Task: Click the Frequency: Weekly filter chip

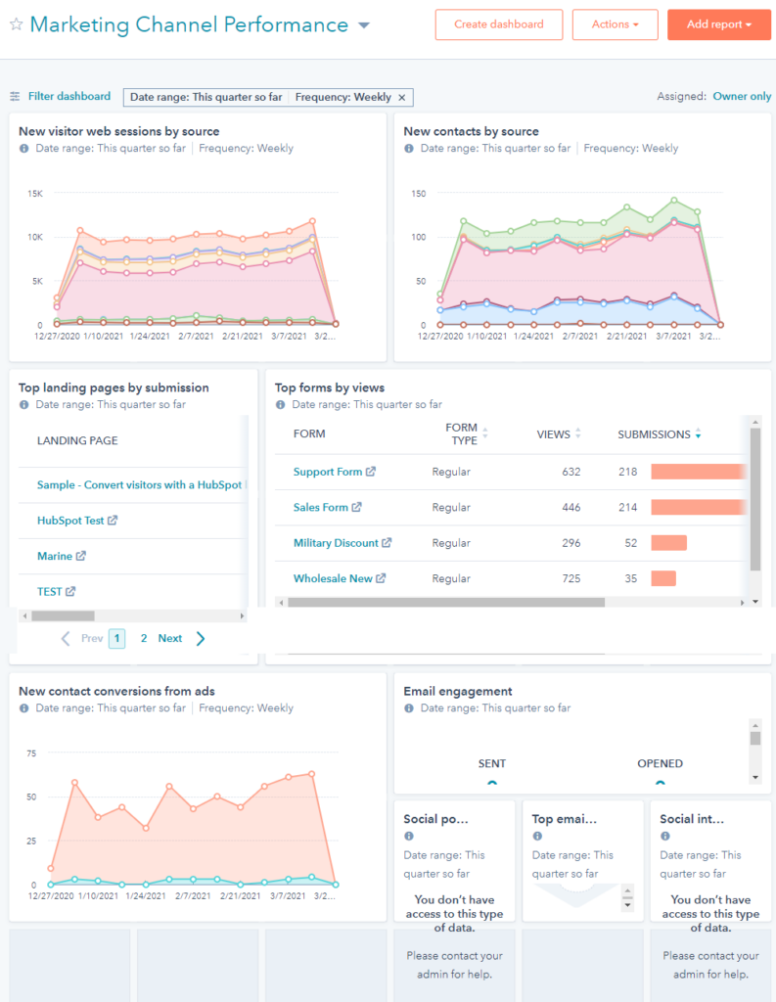Action: click(342, 97)
